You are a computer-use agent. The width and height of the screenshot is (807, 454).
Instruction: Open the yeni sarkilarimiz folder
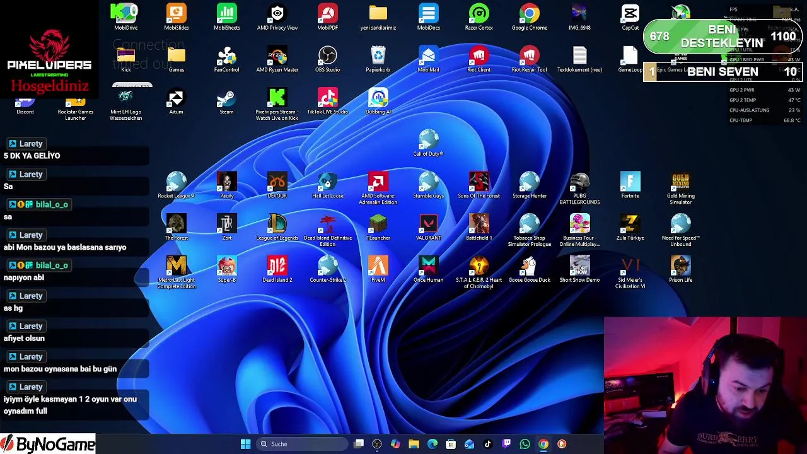[x=378, y=17]
